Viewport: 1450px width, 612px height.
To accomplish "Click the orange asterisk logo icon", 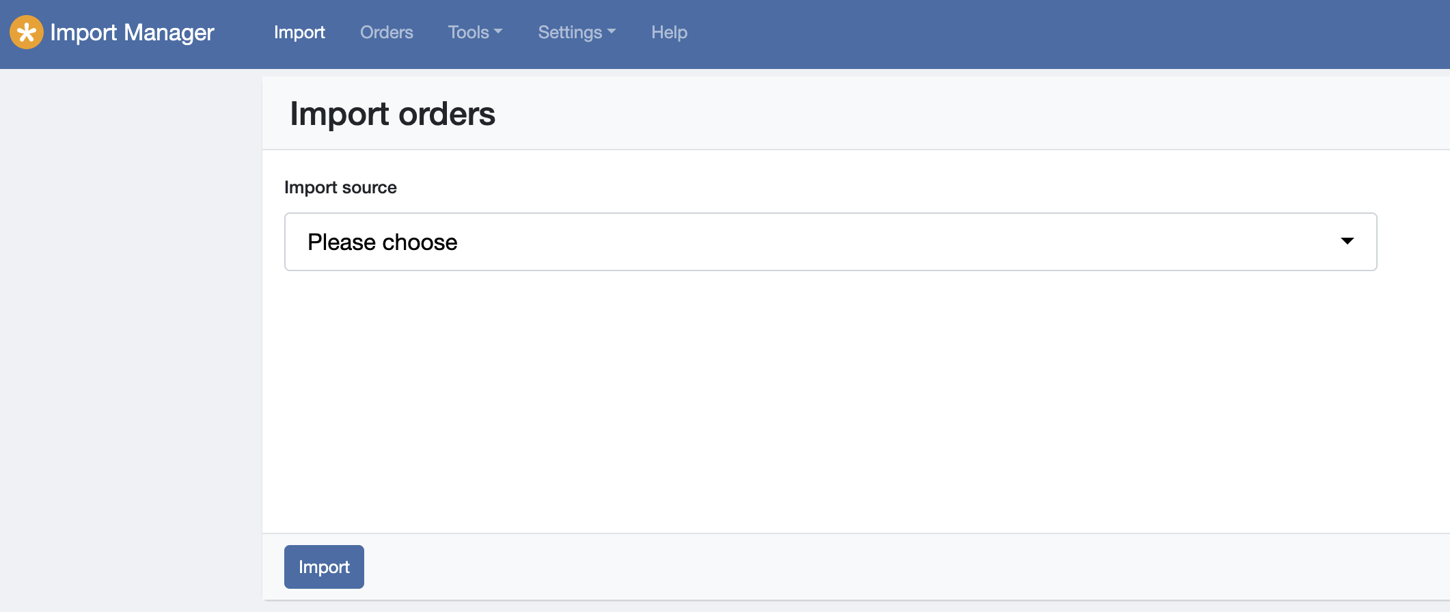I will [x=27, y=32].
